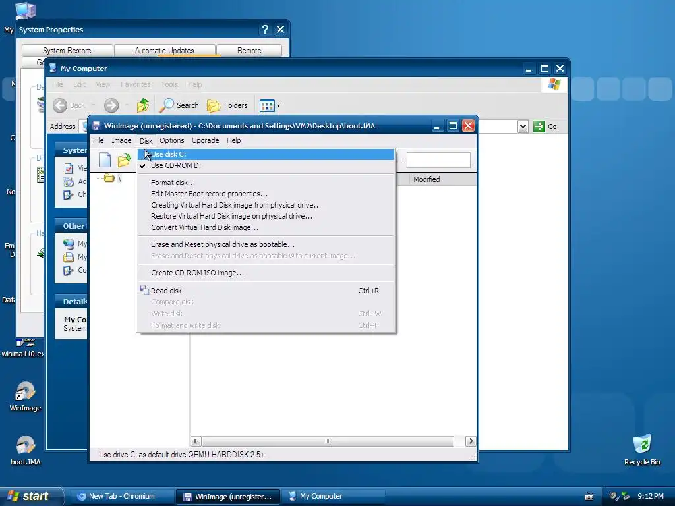Click Other Places panel header
The height and width of the screenshot is (506, 675).
(71, 226)
